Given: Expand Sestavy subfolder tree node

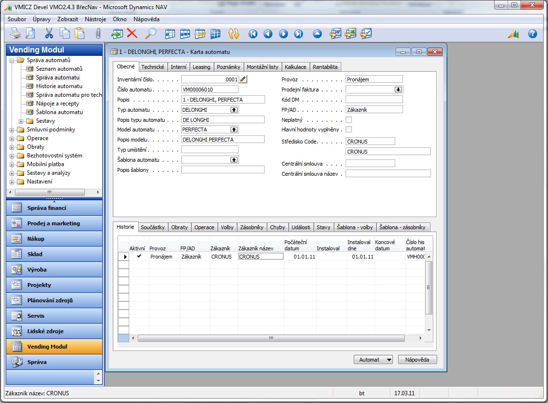Looking at the screenshot, I should coord(21,121).
